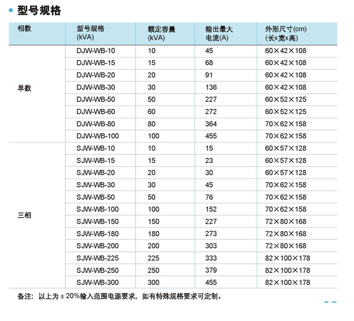Click the blue bullet beside 型号规格 title
The height and width of the screenshot is (321, 354).
point(11,10)
